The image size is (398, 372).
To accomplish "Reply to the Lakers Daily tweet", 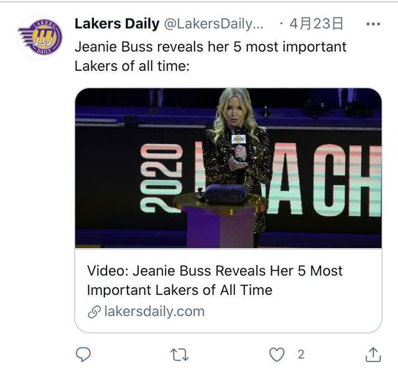I will pos(83,354).
